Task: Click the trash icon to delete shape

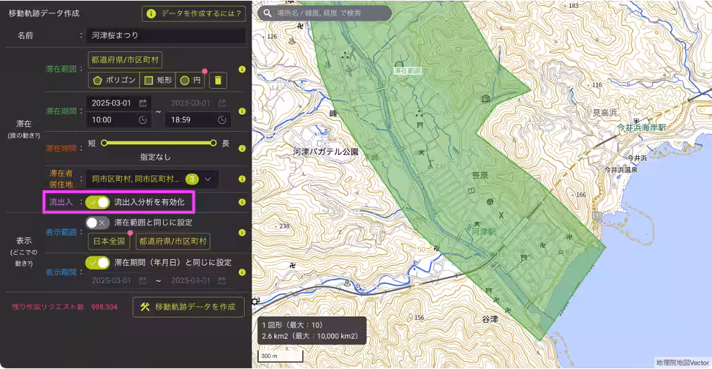Action: coord(219,80)
